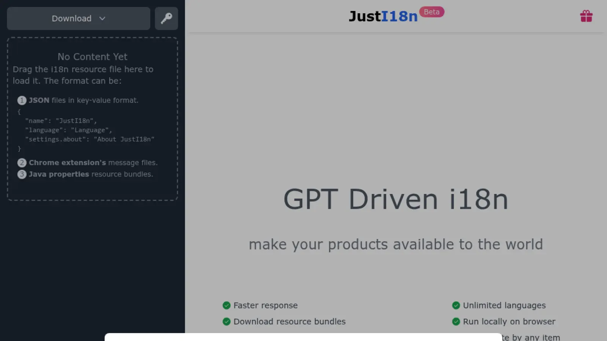Open the API key settings via key icon
This screenshot has width=607, height=341.
point(166,18)
